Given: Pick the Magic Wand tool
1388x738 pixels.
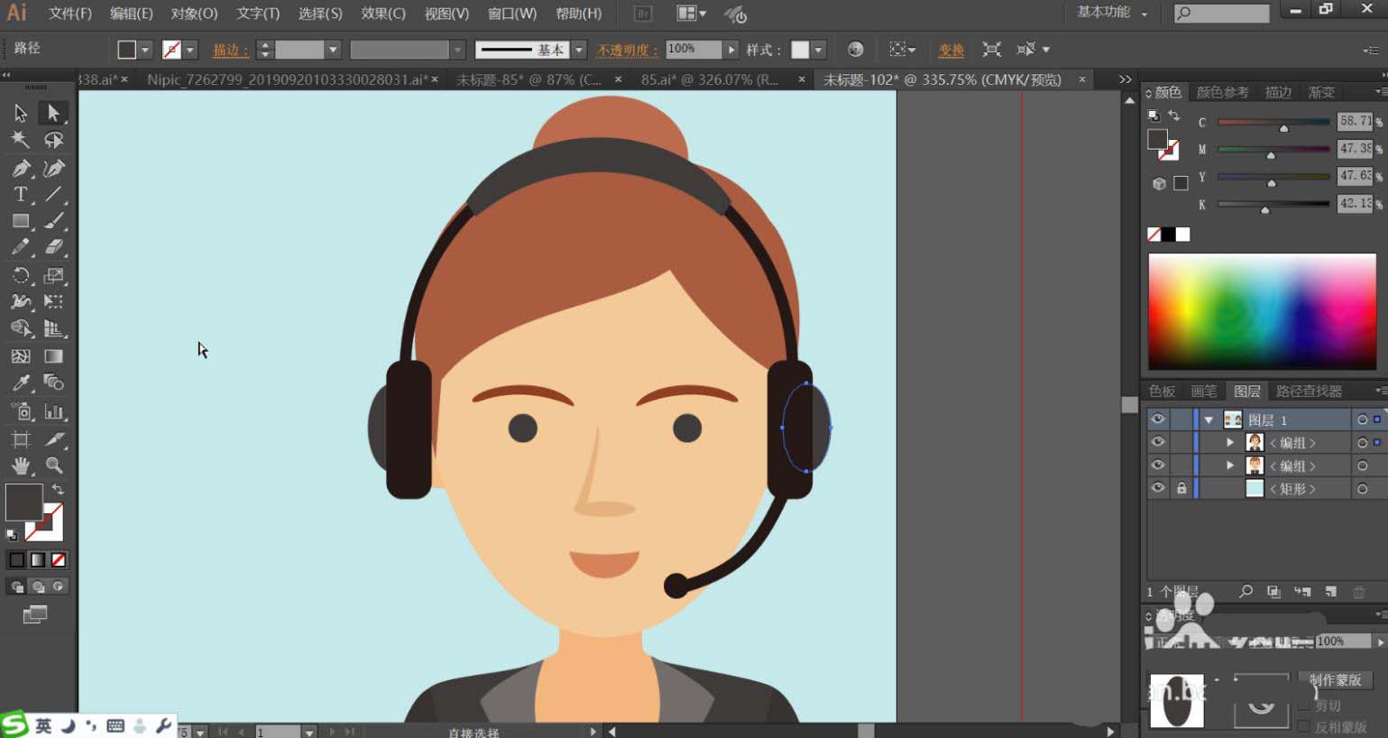Looking at the screenshot, I should click(x=21, y=140).
